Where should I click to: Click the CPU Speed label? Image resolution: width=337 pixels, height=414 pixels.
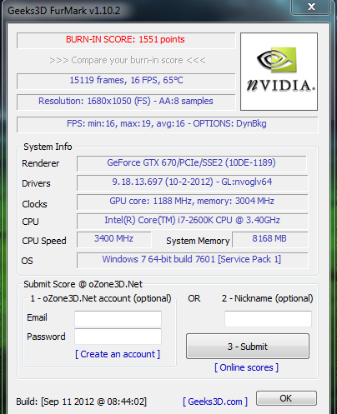(44, 241)
